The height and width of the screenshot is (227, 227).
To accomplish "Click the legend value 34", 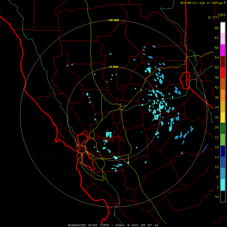I will (x=217, y=107).
